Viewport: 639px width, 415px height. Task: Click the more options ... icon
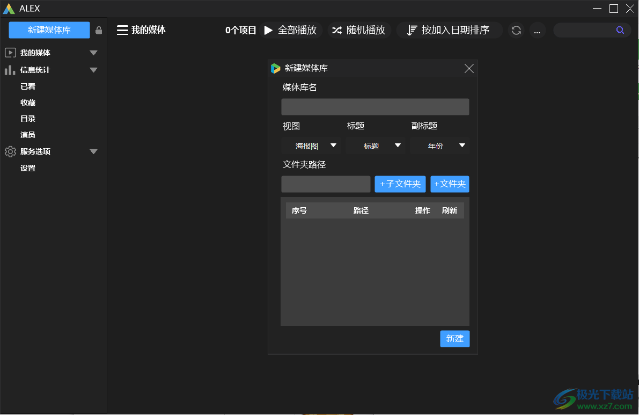pos(537,31)
